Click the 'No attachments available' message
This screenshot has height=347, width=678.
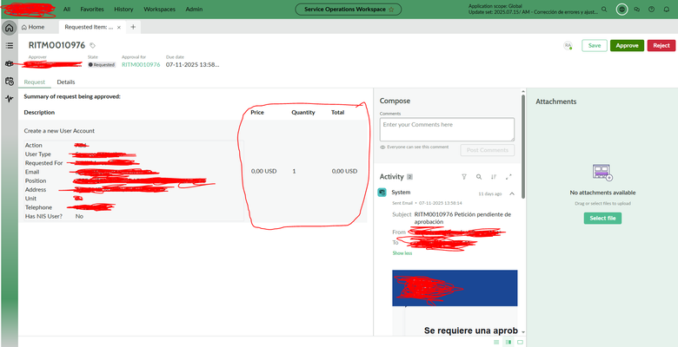602,193
